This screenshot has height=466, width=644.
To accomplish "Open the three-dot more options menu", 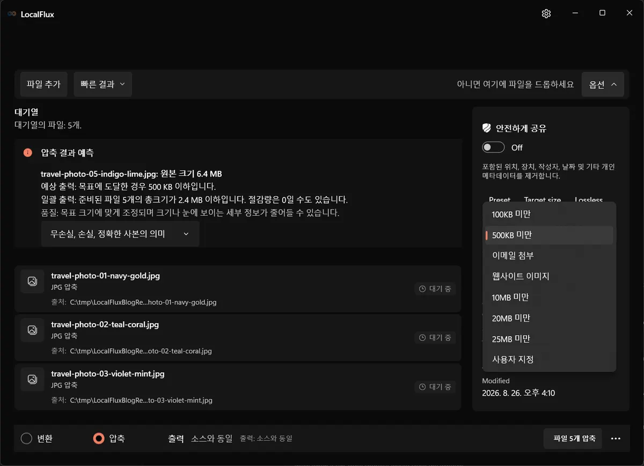I will tap(616, 439).
